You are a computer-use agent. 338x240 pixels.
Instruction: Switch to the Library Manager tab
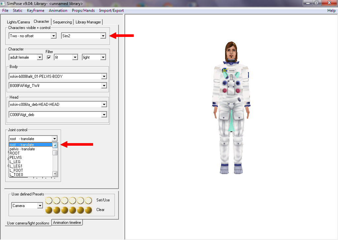click(x=88, y=22)
